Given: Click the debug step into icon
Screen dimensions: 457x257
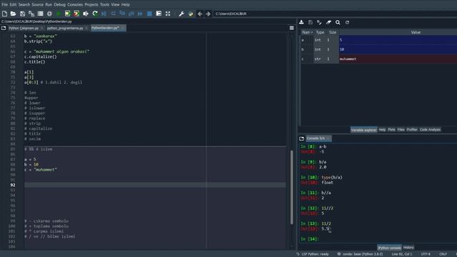Looking at the screenshot, I should pyautogui.click(x=122, y=14).
